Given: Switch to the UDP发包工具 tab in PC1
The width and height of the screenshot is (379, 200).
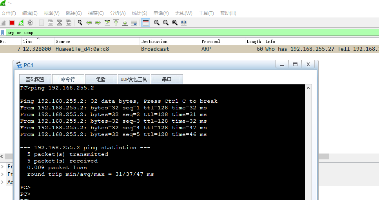Looking at the screenshot, I should (x=134, y=79).
